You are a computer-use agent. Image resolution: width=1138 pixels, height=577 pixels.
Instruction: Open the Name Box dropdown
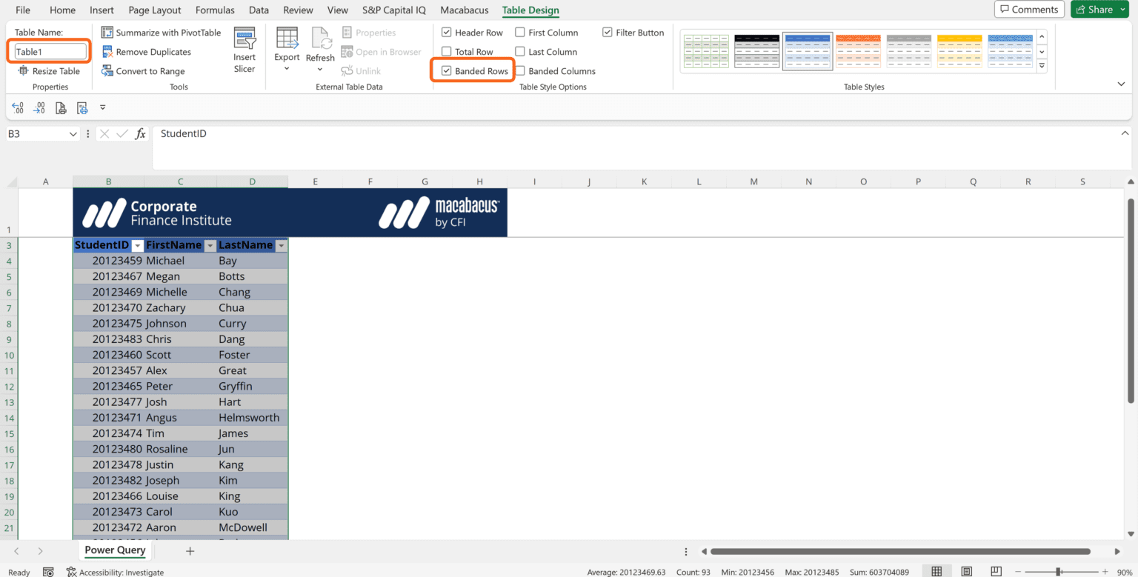pyautogui.click(x=73, y=133)
